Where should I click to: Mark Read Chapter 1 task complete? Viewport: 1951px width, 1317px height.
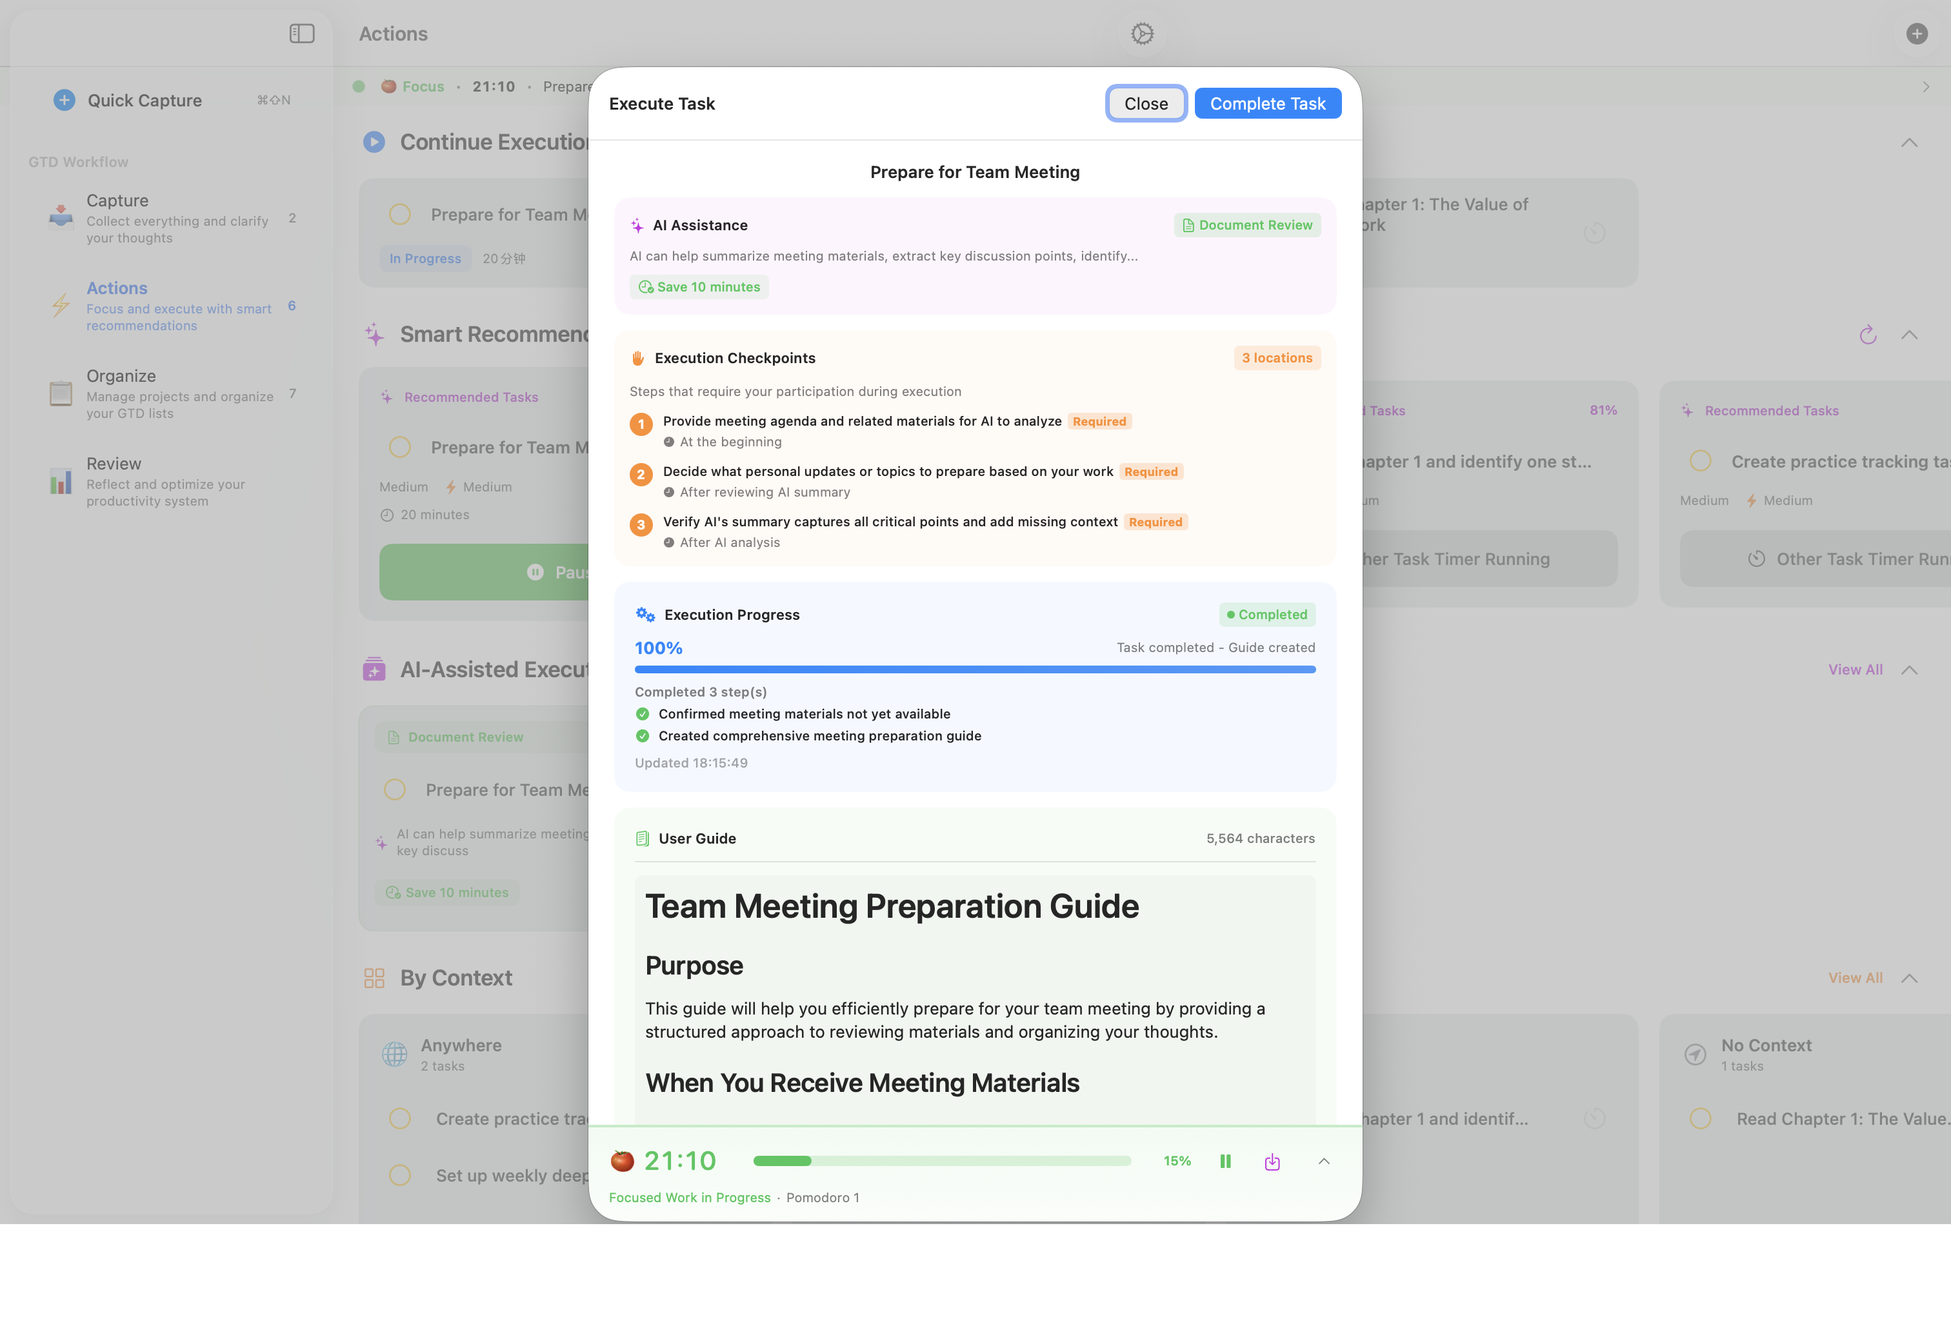coord(1700,1118)
